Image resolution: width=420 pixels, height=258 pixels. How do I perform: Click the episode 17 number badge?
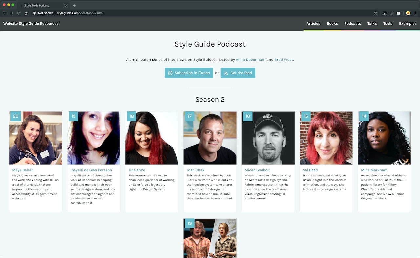click(x=190, y=116)
